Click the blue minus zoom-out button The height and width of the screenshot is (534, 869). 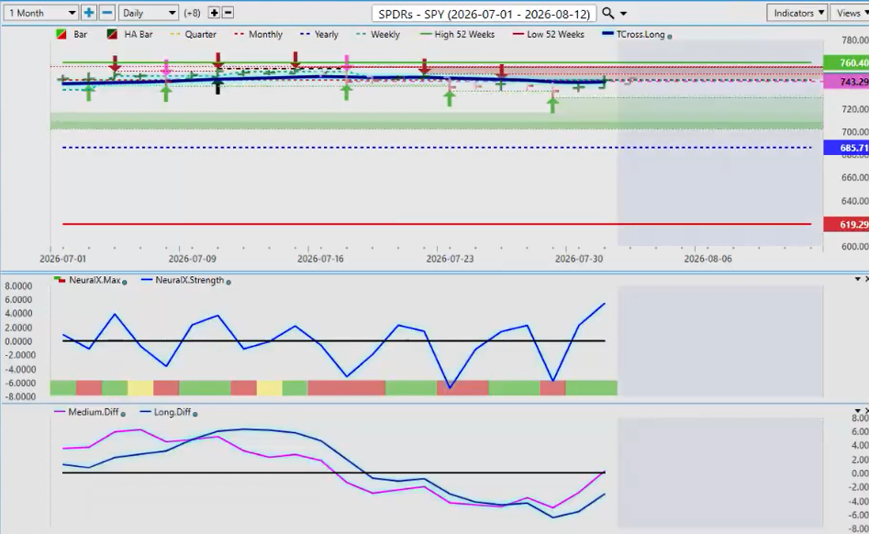click(x=107, y=13)
